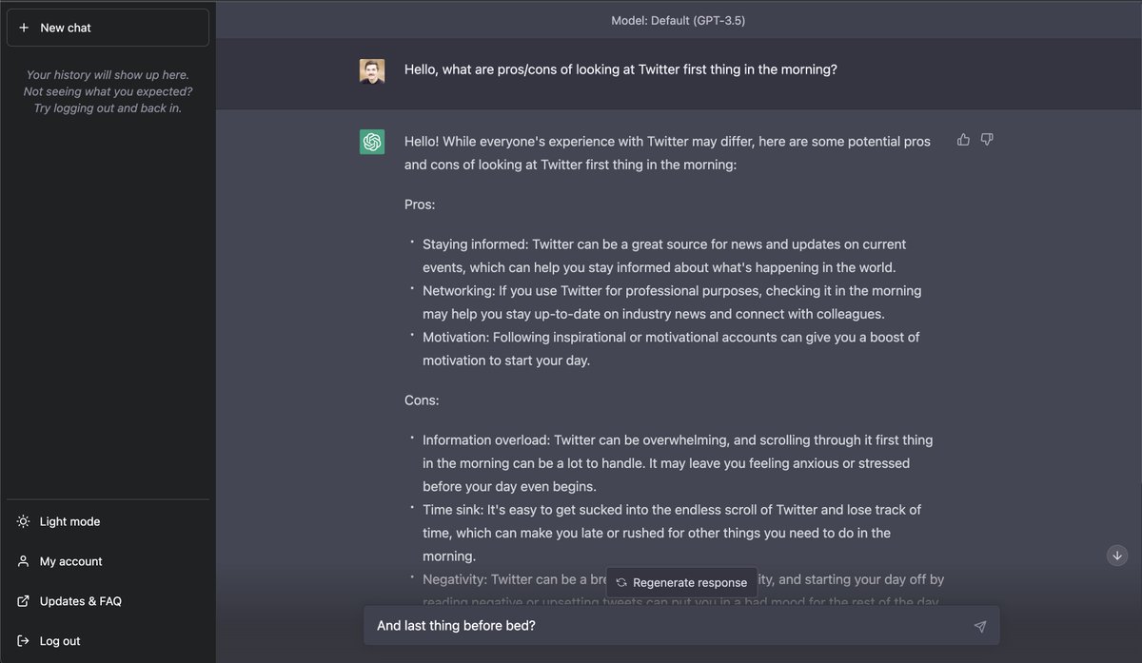
Task: Click the user's question about Twitter in the morning
Action: [620, 69]
